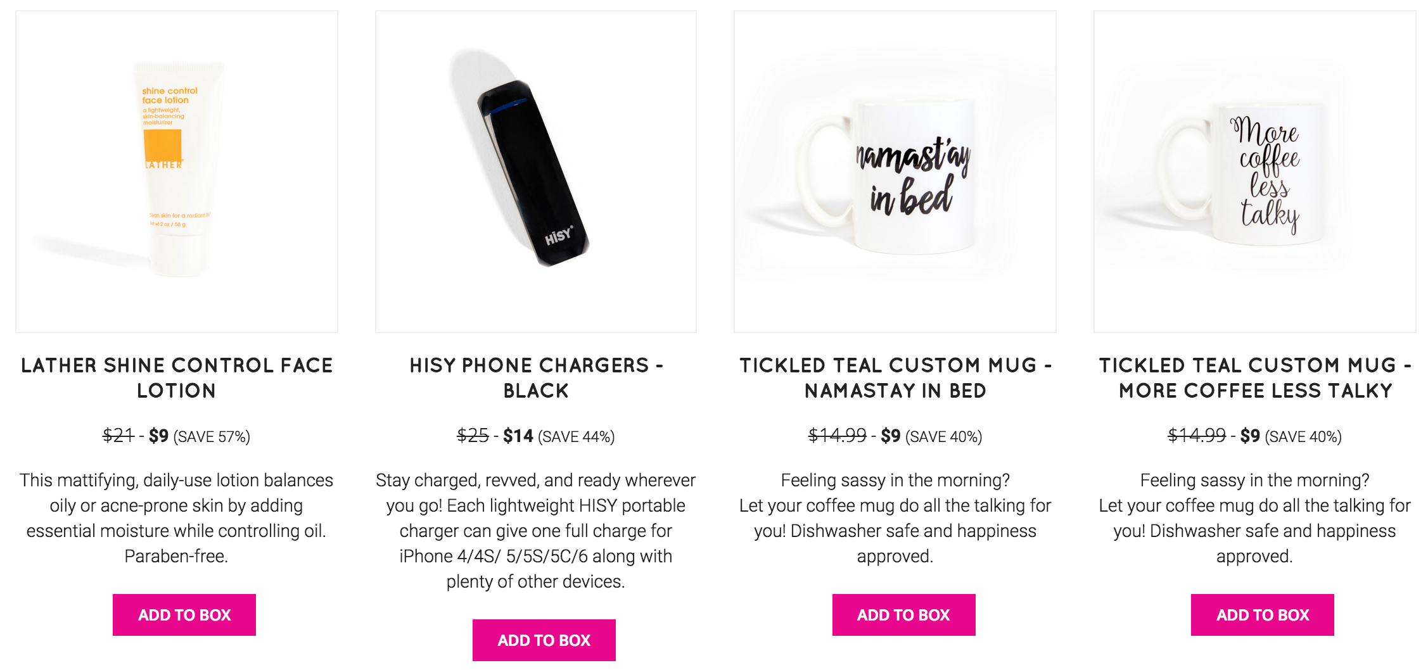Click the $14 HISY charger sale price
Image resolution: width=1428 pixels, height=670 pixels.
(518, 436)
